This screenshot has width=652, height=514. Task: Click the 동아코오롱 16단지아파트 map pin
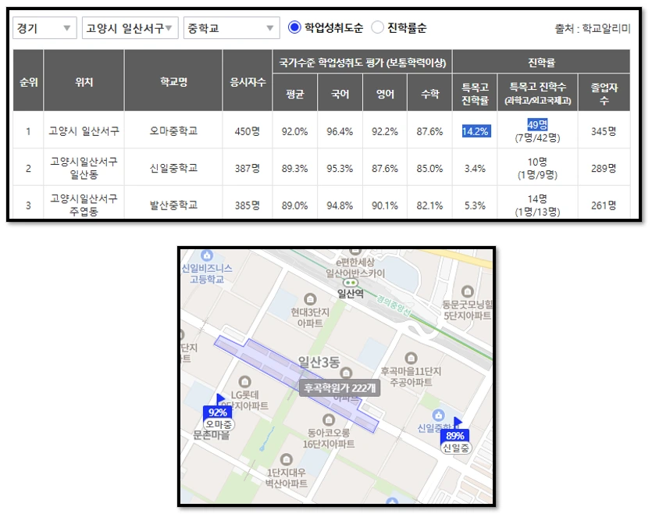pos(329,419)
